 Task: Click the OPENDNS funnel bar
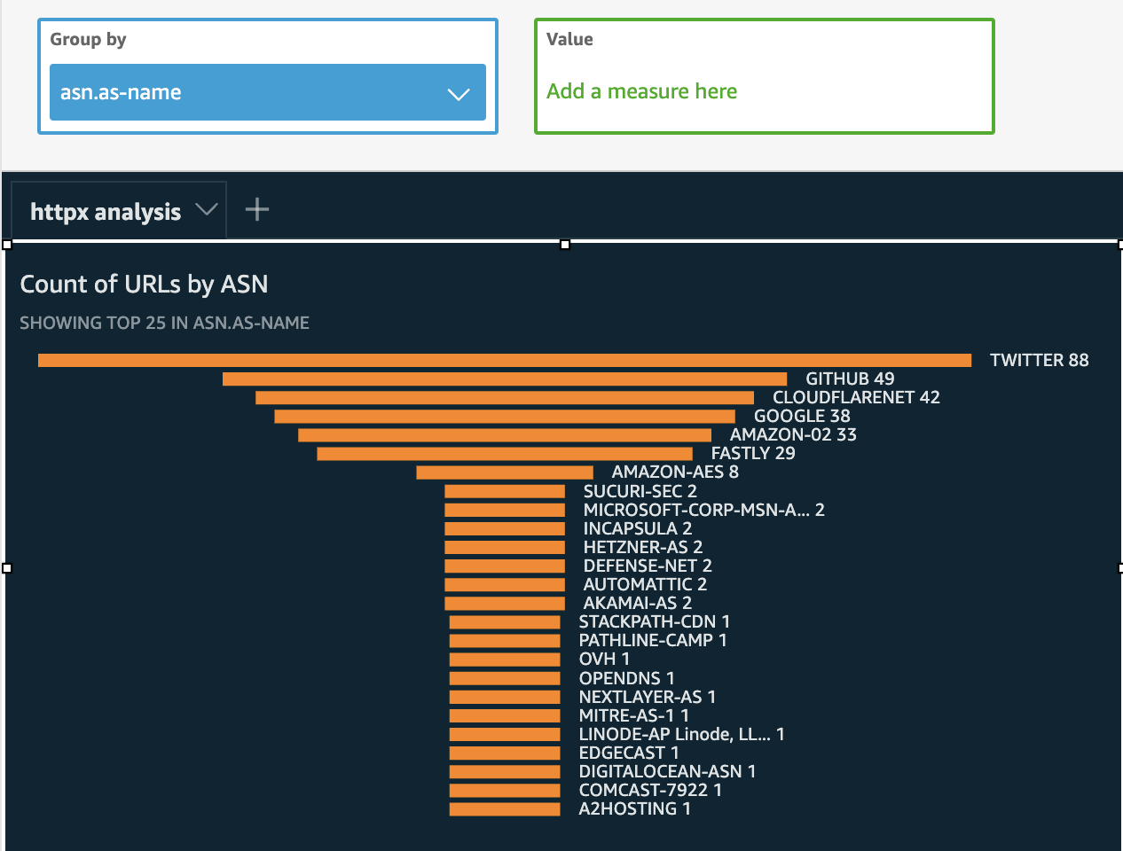pos(505,678)
